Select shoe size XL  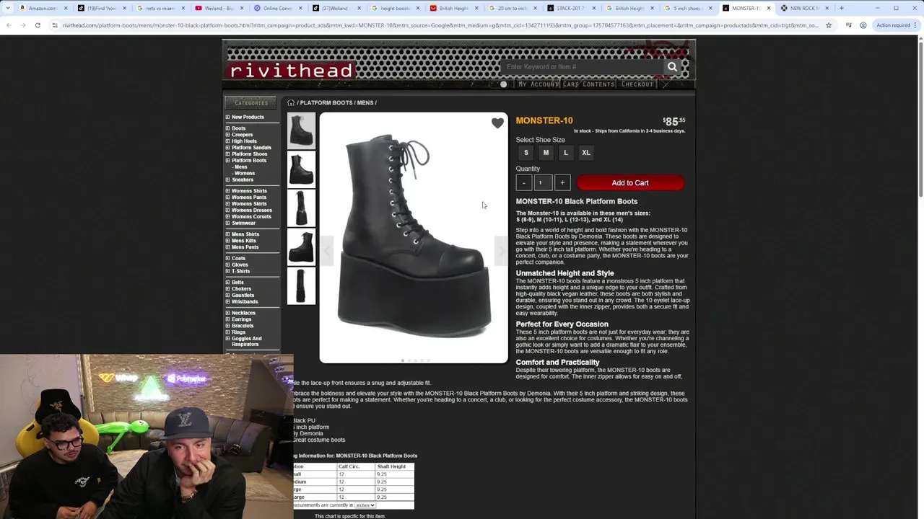click(x=586, y=153)
